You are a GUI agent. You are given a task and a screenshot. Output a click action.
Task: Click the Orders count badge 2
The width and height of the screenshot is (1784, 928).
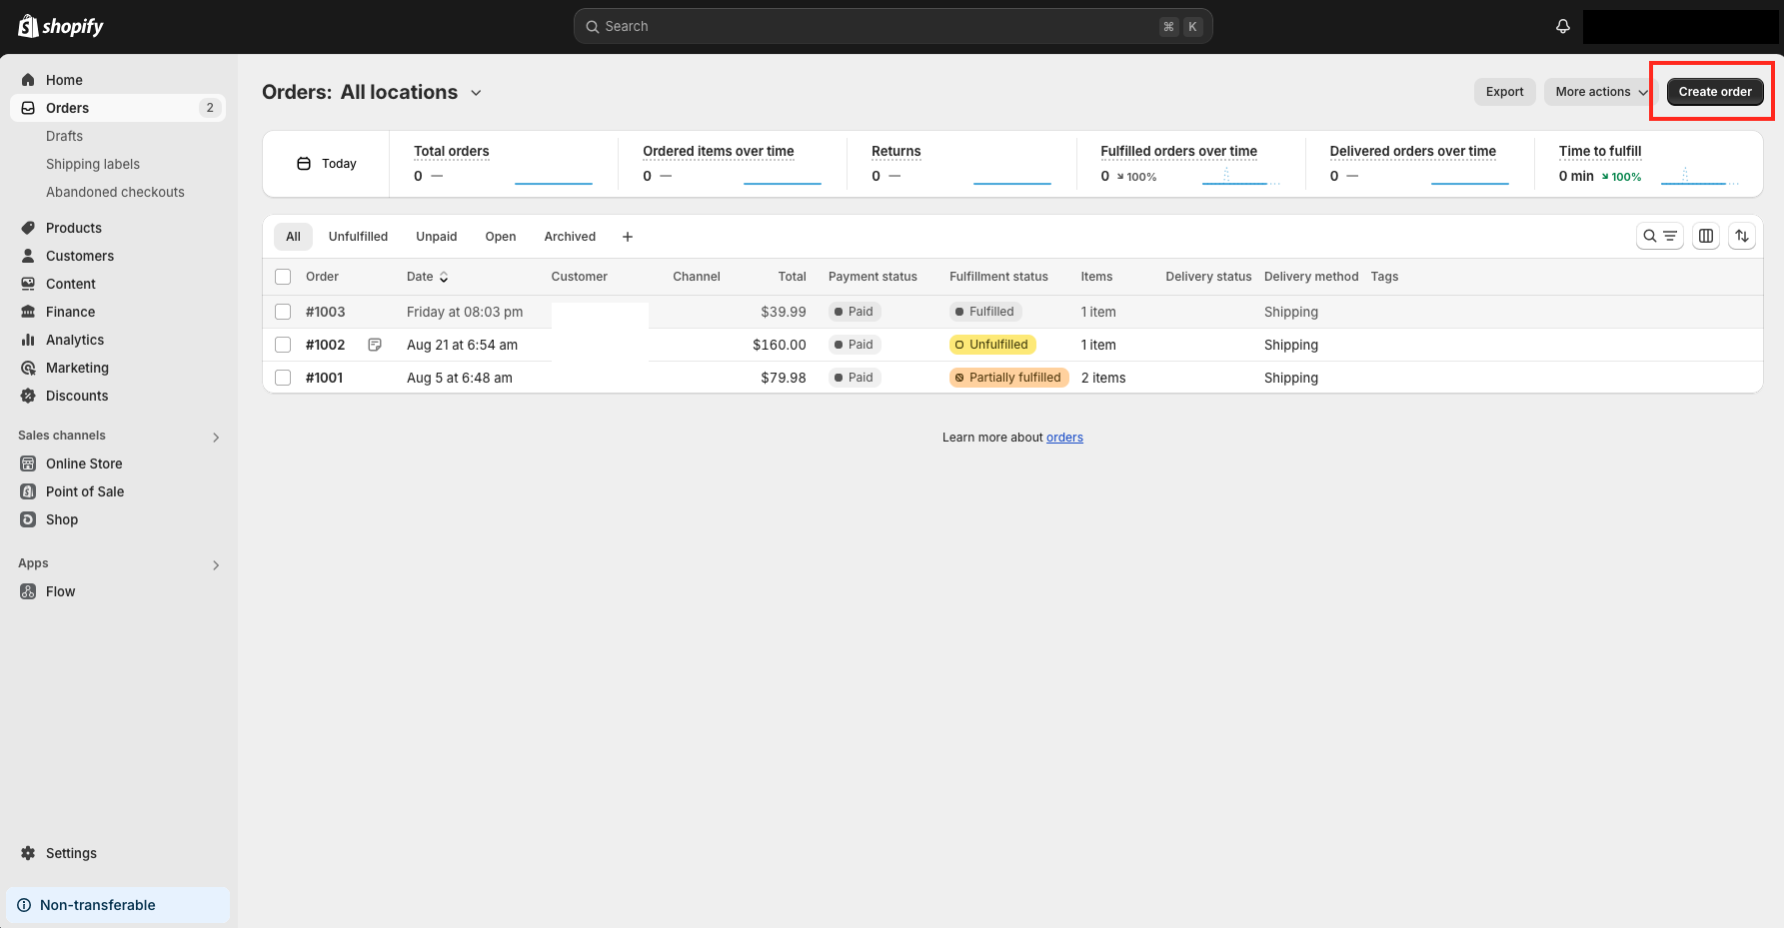tap(210, 108)
